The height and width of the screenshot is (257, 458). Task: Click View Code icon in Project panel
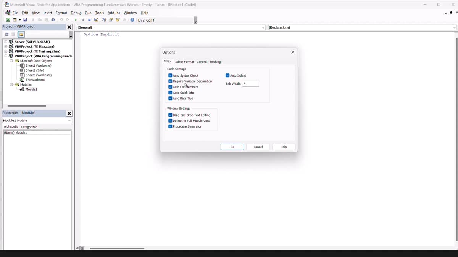click(6, 34)
